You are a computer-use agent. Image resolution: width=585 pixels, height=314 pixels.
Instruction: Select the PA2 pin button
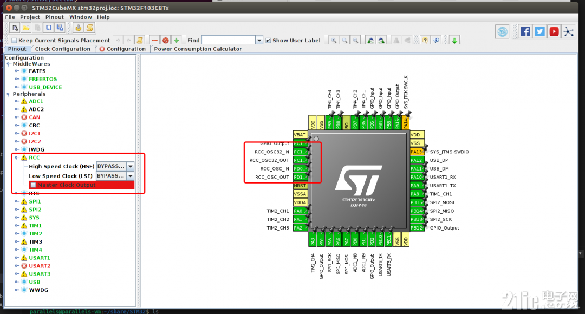coord(300,228)
